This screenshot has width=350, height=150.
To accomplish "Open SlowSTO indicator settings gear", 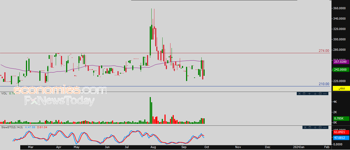I will click(x=320, y=127).
